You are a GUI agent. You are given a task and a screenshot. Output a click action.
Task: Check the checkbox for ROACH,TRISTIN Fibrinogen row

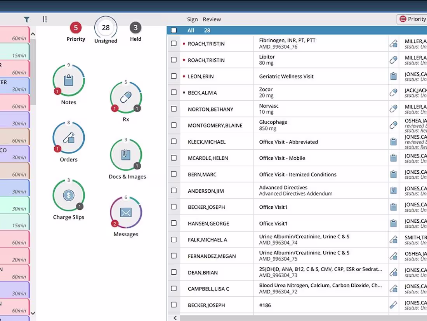[174, 43]
